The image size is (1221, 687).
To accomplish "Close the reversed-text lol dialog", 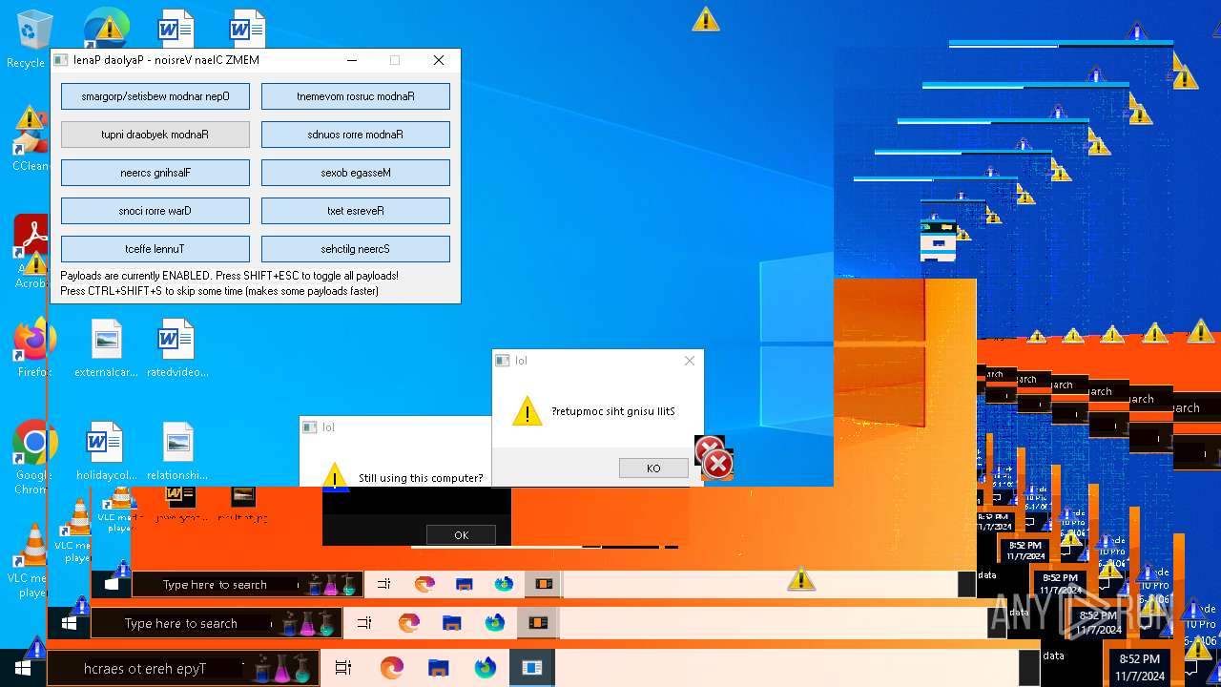I will (690, 361).
